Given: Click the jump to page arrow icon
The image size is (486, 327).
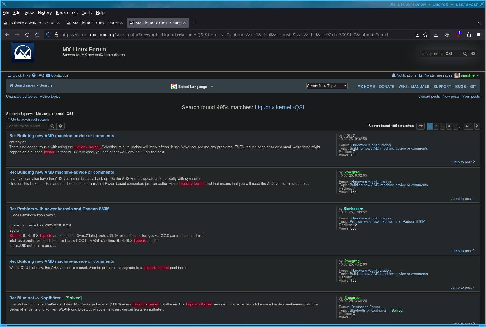Looking at the screenshot, I should point(420,126).
